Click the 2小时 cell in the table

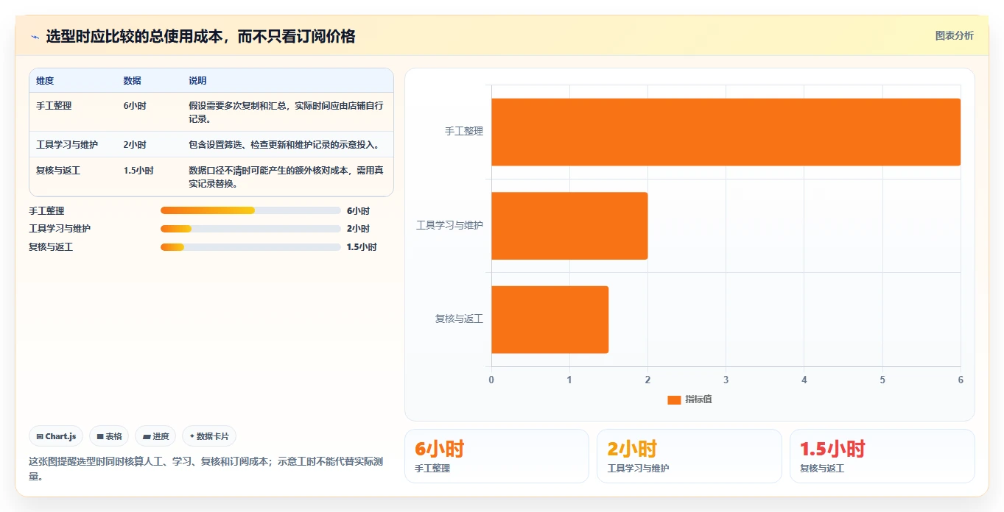click(x=135, y=145)
